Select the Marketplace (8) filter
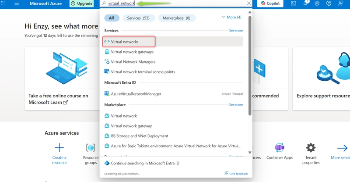Viewport: 350px width, 182px height. [177, 18]
